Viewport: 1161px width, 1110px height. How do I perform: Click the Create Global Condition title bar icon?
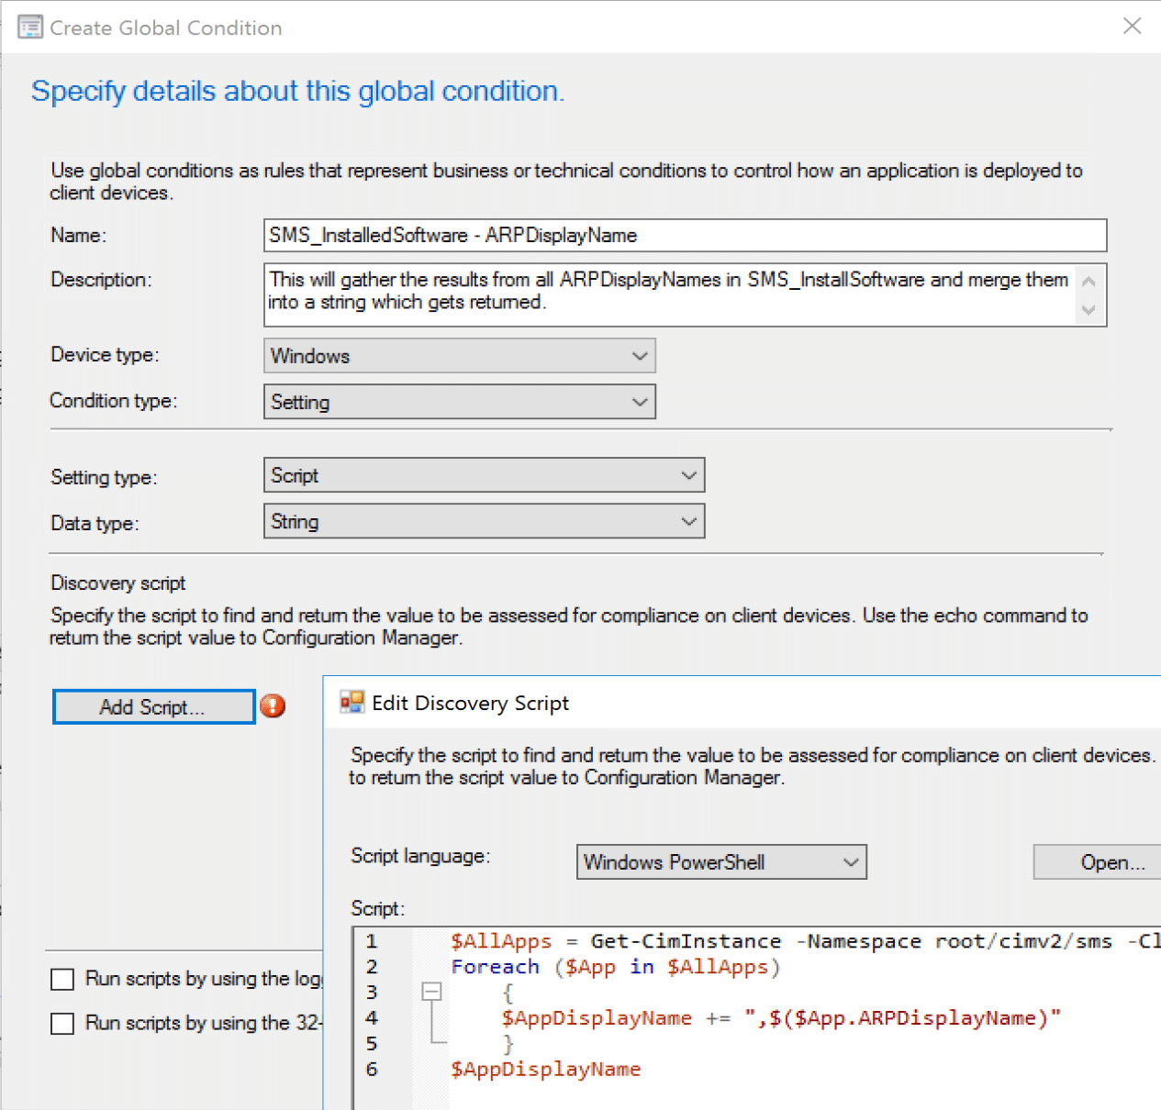30,27
